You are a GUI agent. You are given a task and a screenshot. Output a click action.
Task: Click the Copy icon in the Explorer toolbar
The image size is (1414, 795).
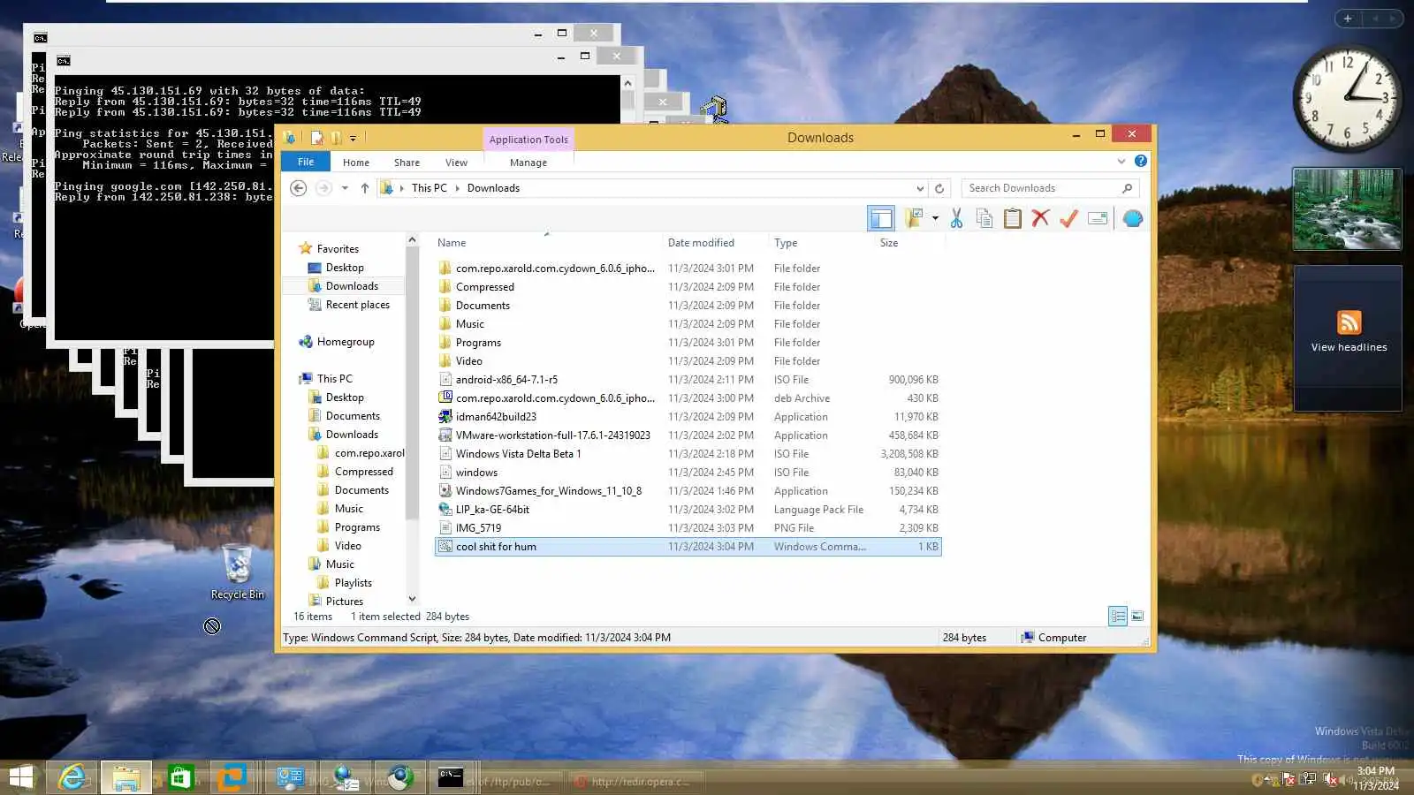pos(984,218)
